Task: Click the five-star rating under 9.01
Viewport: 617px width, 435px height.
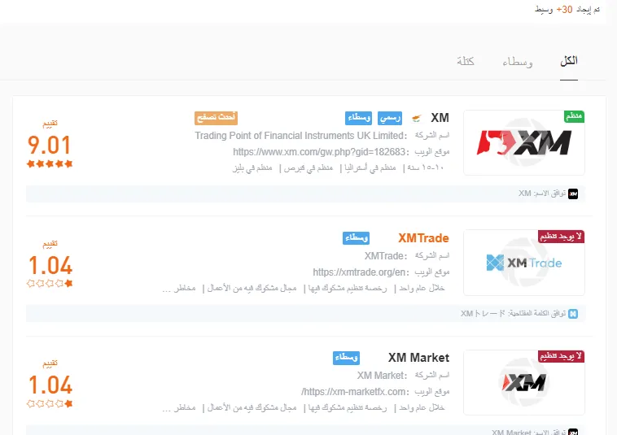Action: [50, 164]
